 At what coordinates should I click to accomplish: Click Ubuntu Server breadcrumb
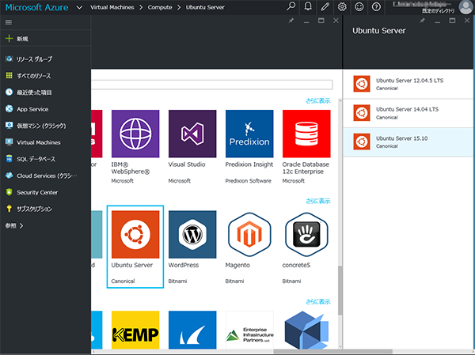(205, 7)
